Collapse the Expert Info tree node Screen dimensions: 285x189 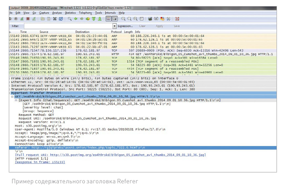(16, 100)
